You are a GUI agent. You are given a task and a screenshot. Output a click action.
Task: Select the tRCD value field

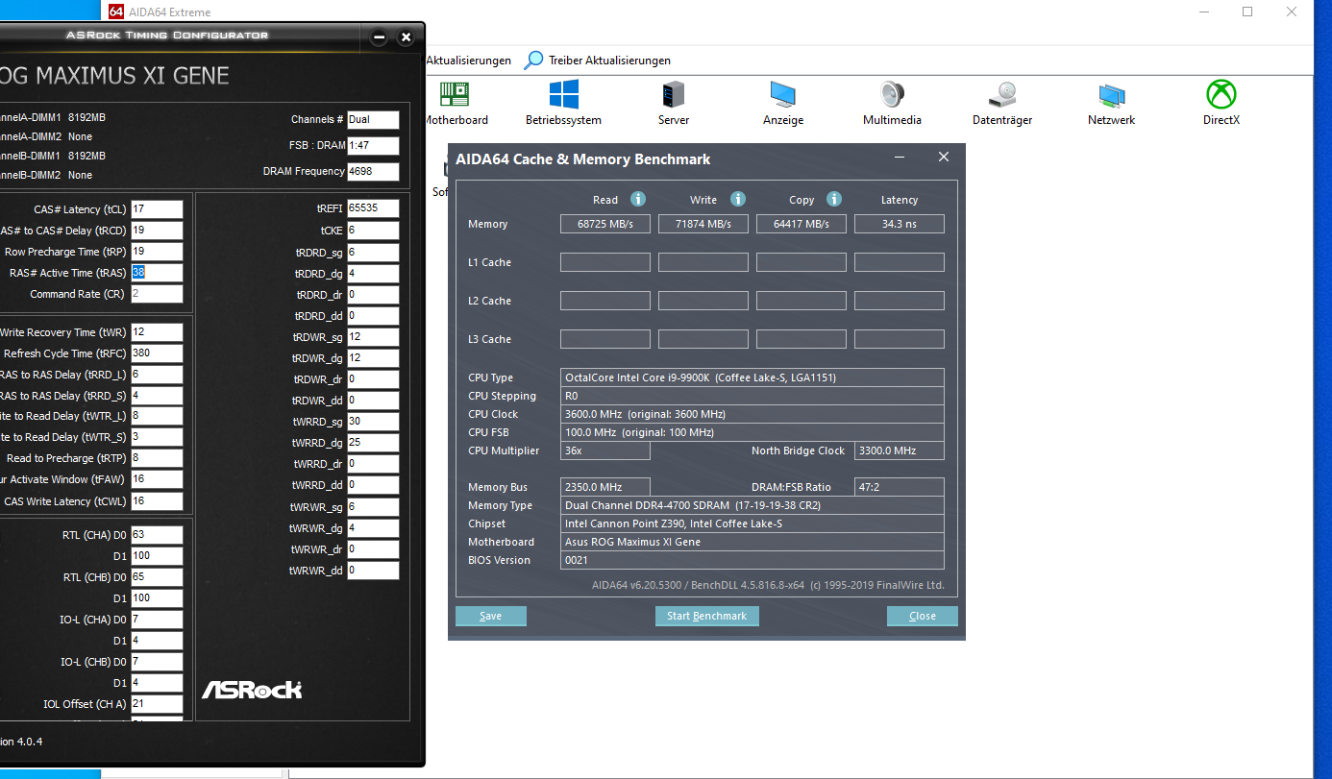coord(157,231)
